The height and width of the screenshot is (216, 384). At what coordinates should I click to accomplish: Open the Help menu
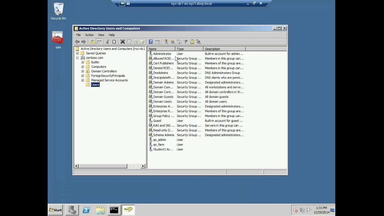pyautogui.click(x=112, y=35)
